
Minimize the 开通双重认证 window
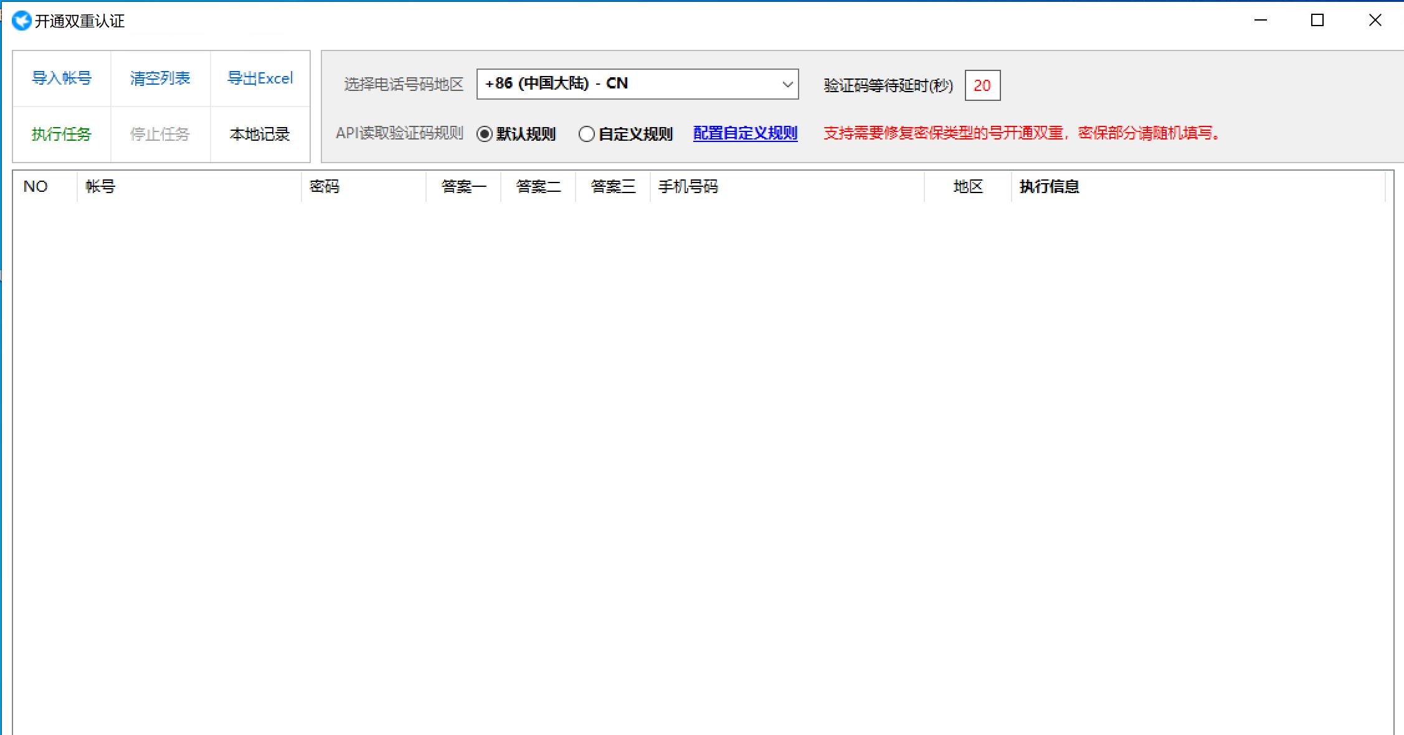click(x=1261, y=21)
